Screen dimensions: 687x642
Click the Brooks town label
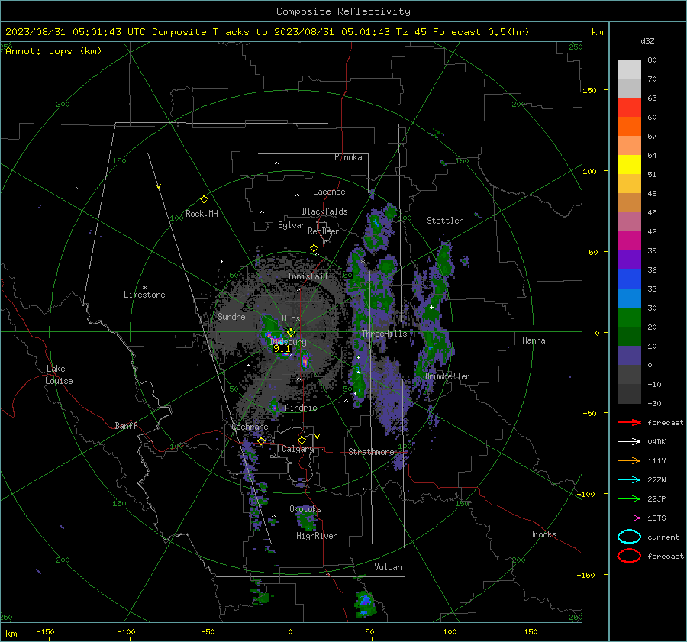click(543, 534)
